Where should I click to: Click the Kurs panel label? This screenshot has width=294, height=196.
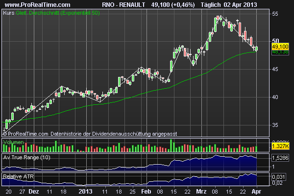(x=9, y=13)
